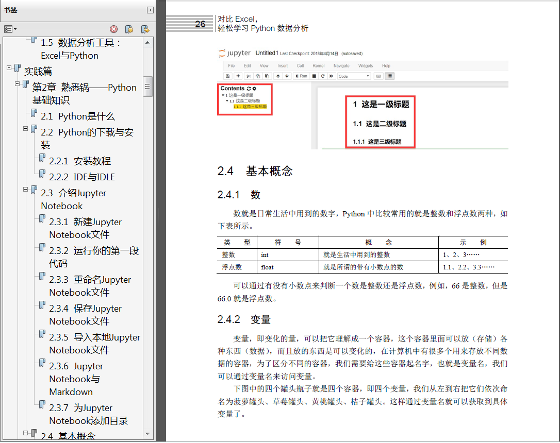Viewport: 560px width, 443px height.
Task: Jump to bookmark 2.4 基本概念
Action: click(x=68, y=435)
